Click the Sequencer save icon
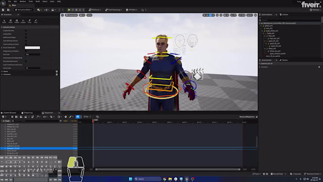 pyautogui.click(x=12, y=117)
